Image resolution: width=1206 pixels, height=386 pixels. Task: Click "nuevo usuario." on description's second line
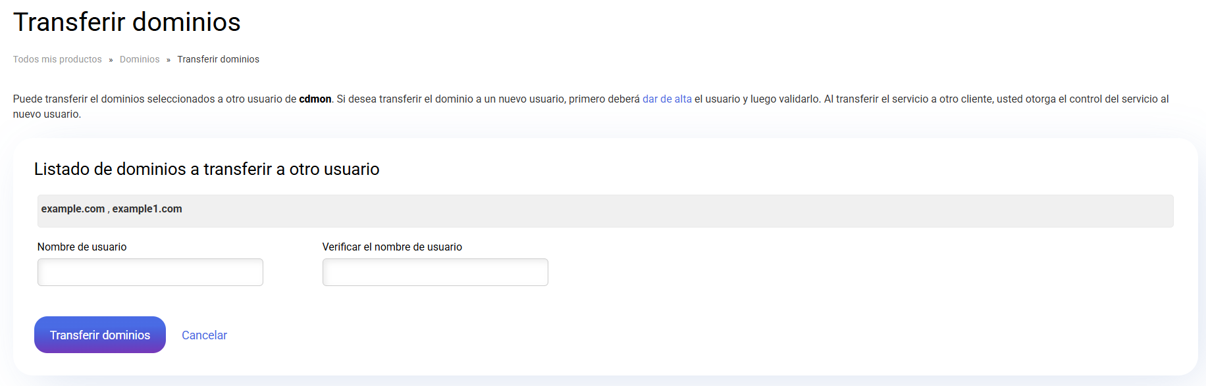47,114
